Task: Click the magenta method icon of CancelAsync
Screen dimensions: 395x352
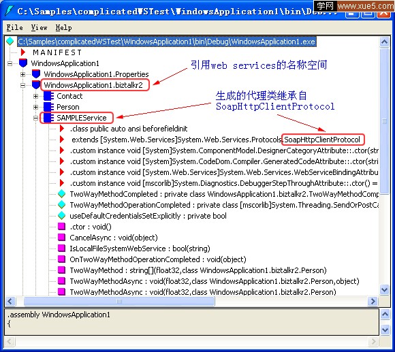Action: tap(62, 238)
